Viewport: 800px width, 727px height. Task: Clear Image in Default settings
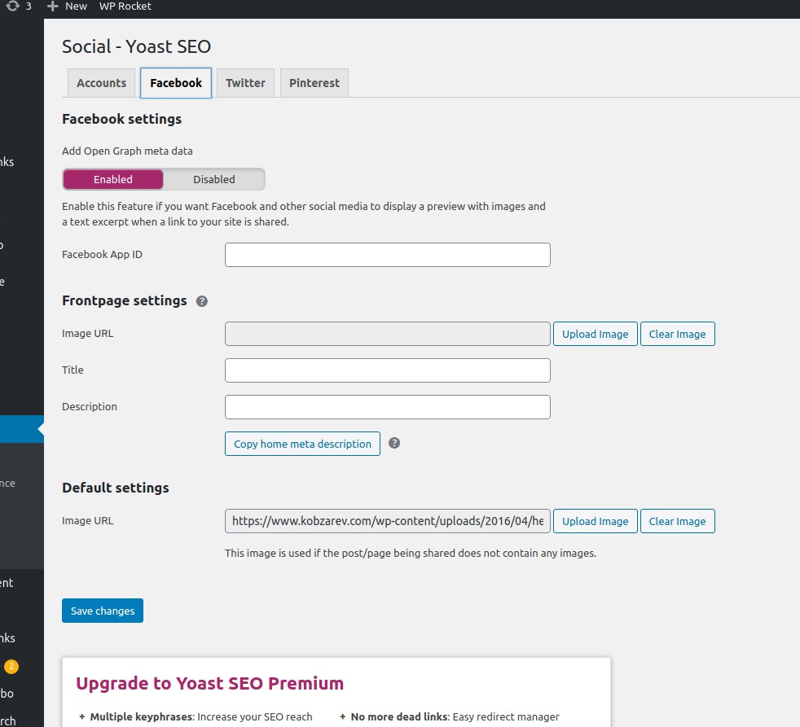(678, 521)
